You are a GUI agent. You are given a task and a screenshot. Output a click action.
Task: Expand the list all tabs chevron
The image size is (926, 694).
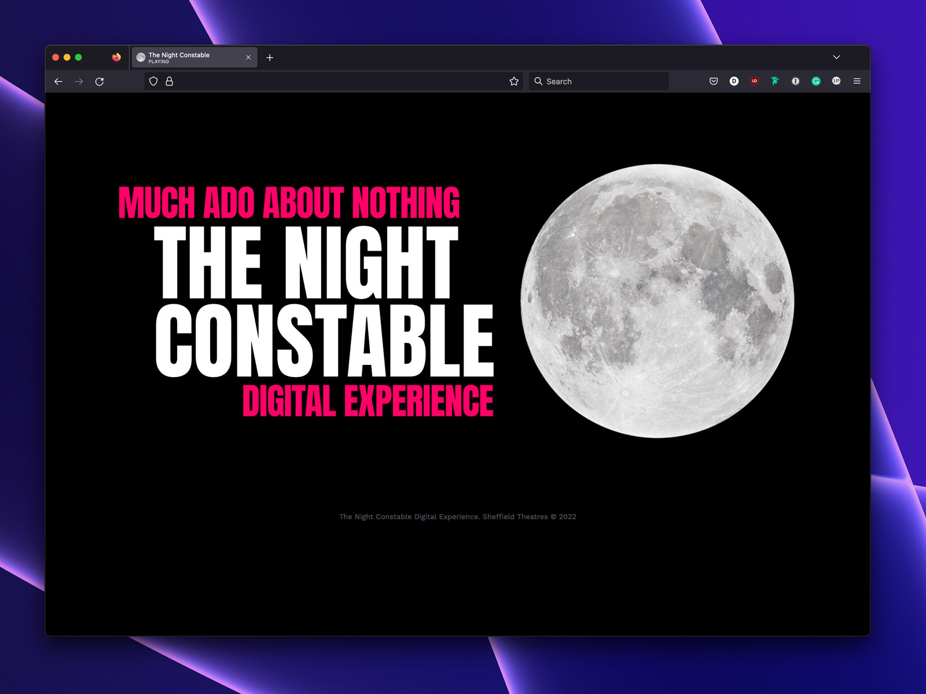point(836,57)
